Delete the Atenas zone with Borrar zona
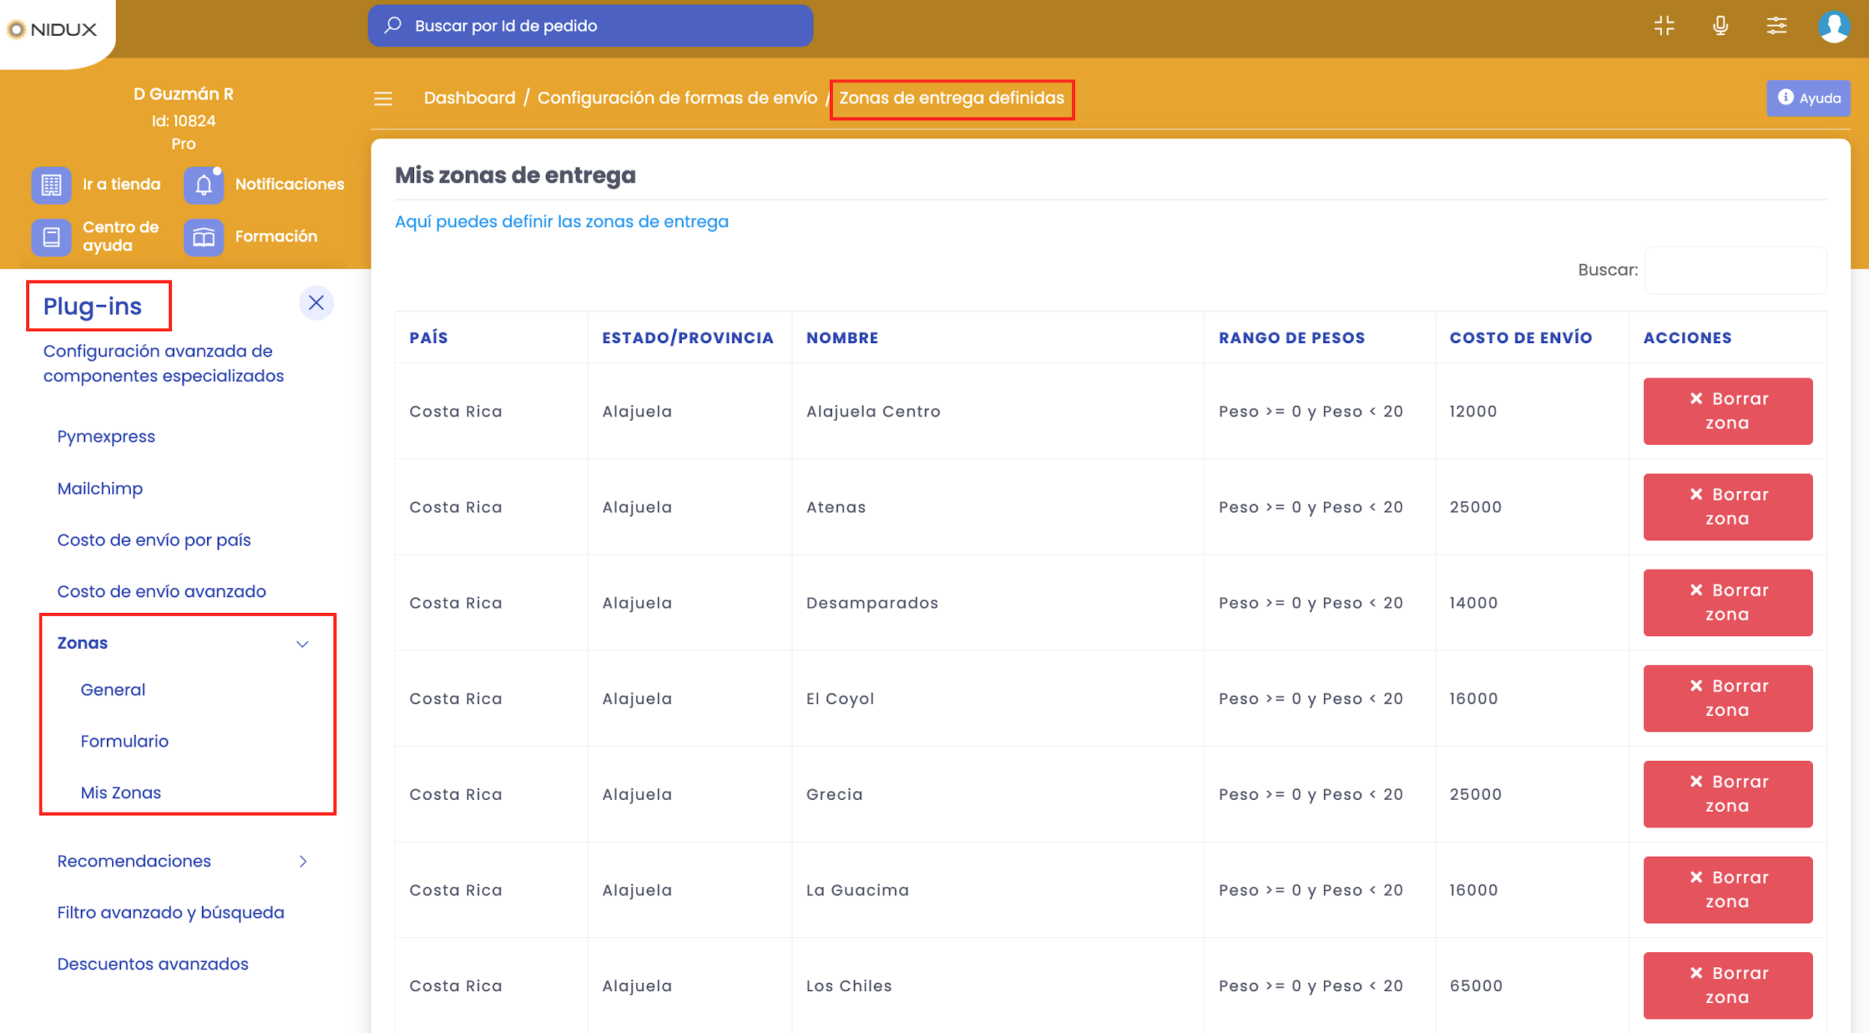This screenshot has width=1869, height=1033. (x=1727, y=507)
